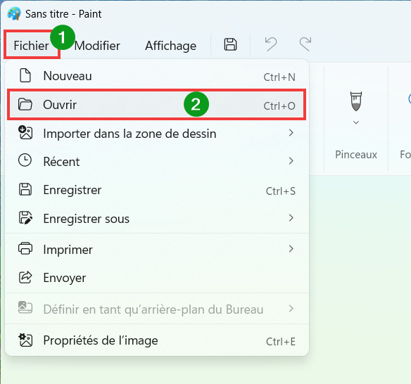Image resolution: width=411 pixels, height=384 pixels.
Task: Select Enregistrer menu entry
Action: coord(156,190)
